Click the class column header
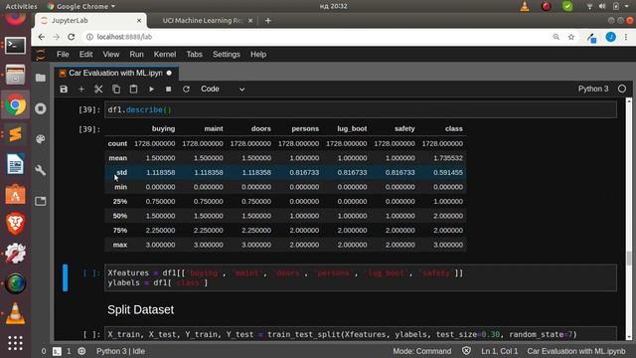 (x=453, y=128)
